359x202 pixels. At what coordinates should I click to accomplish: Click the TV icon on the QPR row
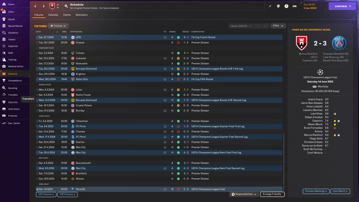(165, 37)
